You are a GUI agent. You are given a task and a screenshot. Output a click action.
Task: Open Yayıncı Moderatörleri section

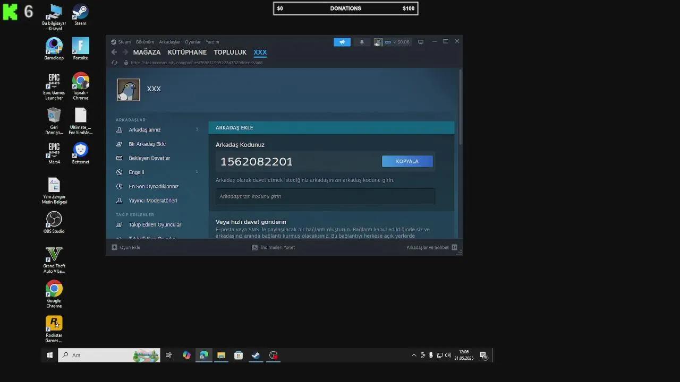[154, 200]
